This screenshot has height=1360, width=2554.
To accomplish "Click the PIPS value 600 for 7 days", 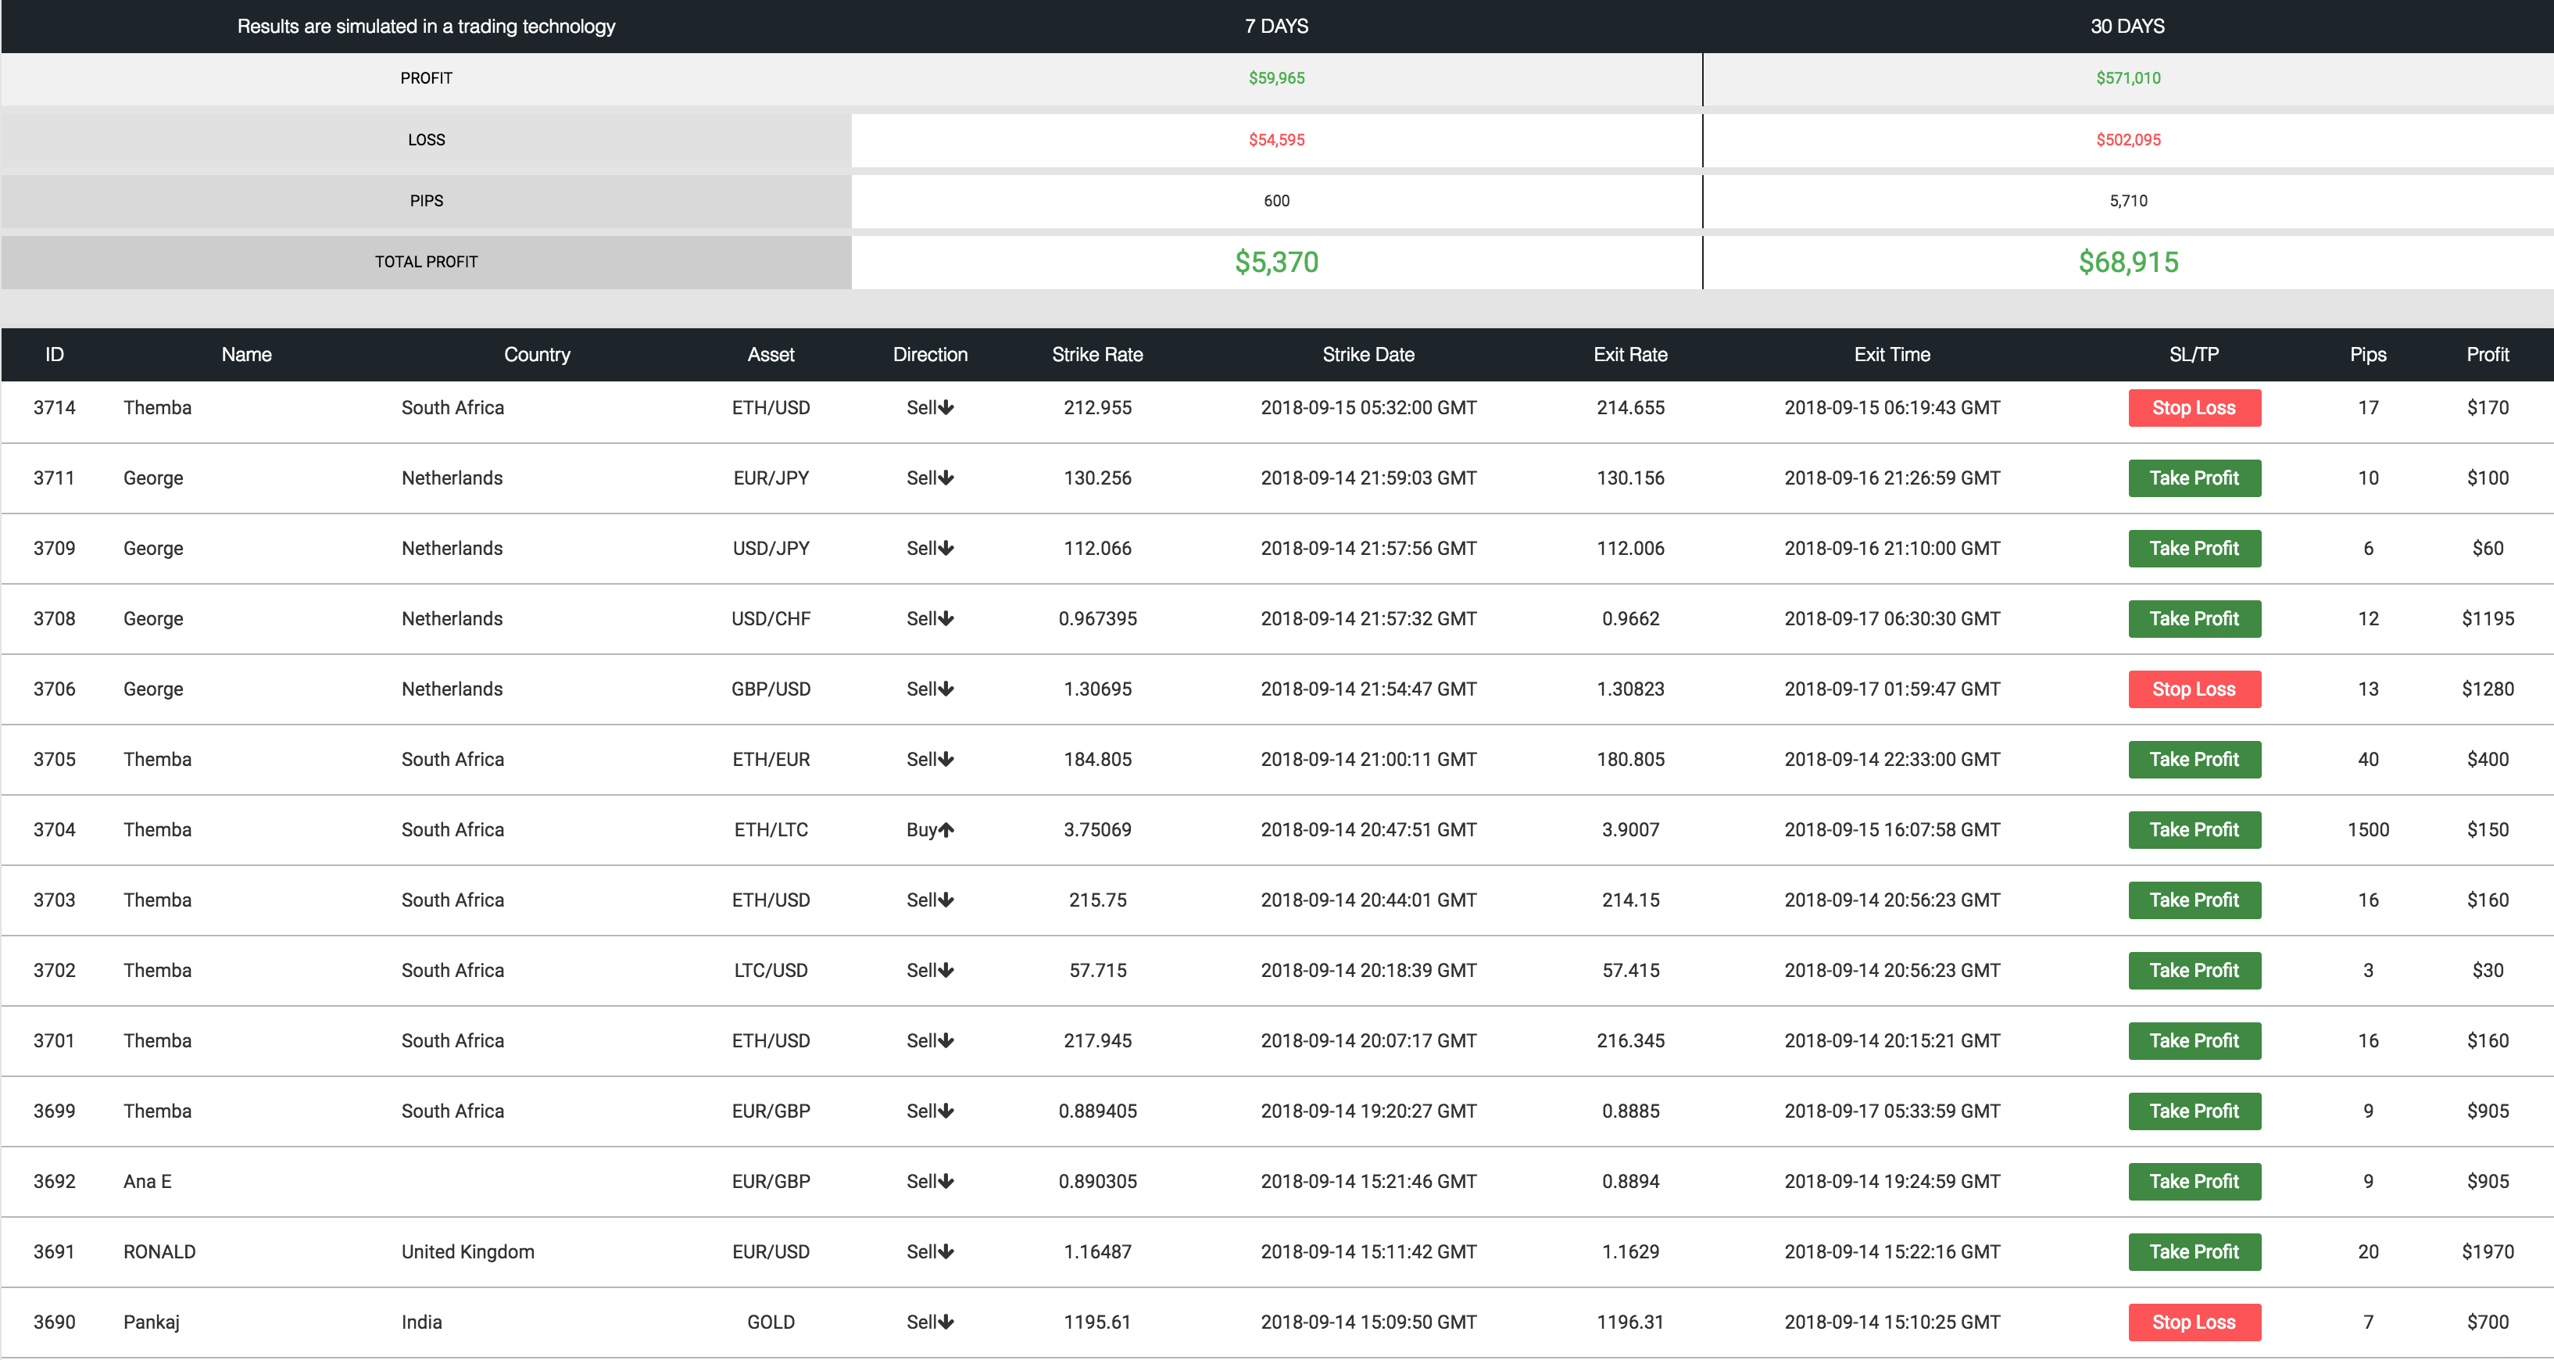I will click(1275, 201).
